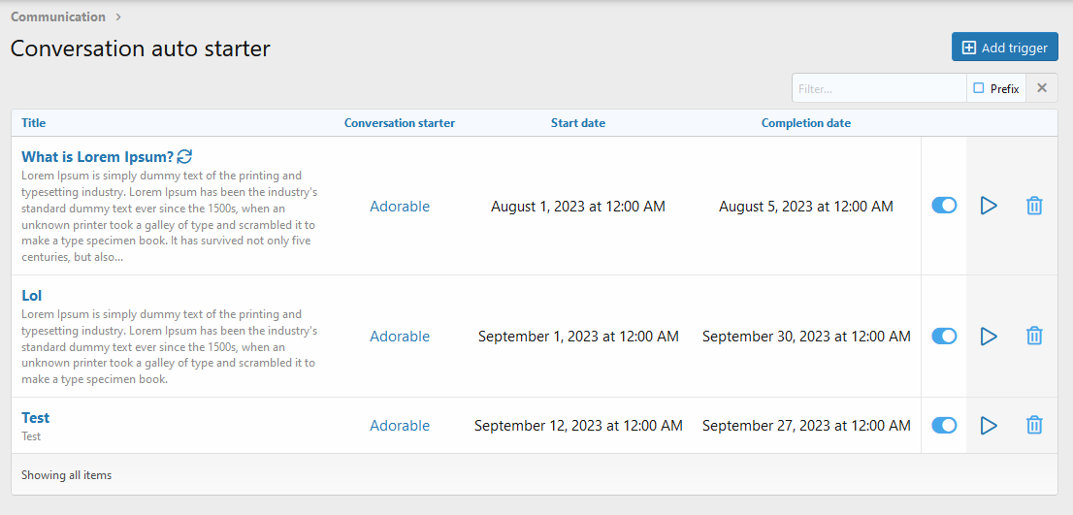Focus the Filter text field
This screenshot has width=1073, height=515.
879,88
